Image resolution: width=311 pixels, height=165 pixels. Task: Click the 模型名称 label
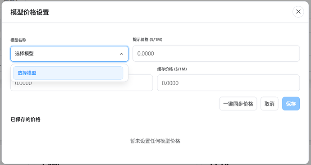(18, 40)
